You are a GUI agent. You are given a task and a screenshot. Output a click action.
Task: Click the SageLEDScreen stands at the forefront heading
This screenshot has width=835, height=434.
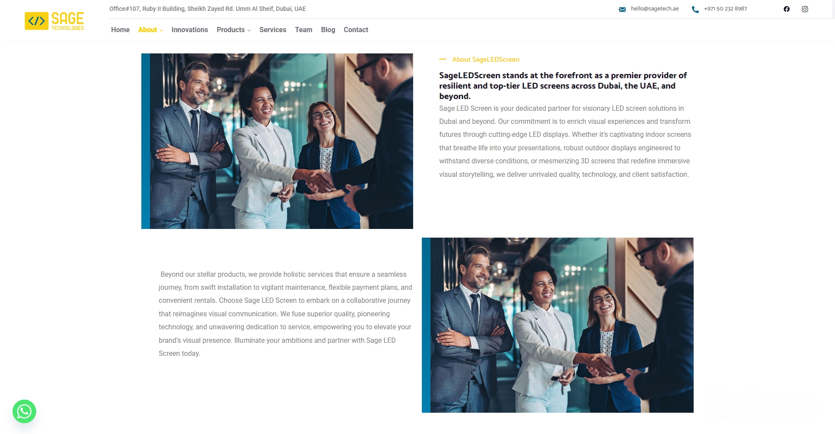click(x=563, y=86)
